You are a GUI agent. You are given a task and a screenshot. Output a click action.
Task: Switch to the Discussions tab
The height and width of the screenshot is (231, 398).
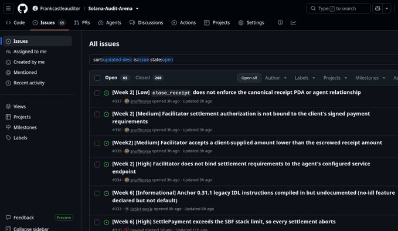coord(146,23)
